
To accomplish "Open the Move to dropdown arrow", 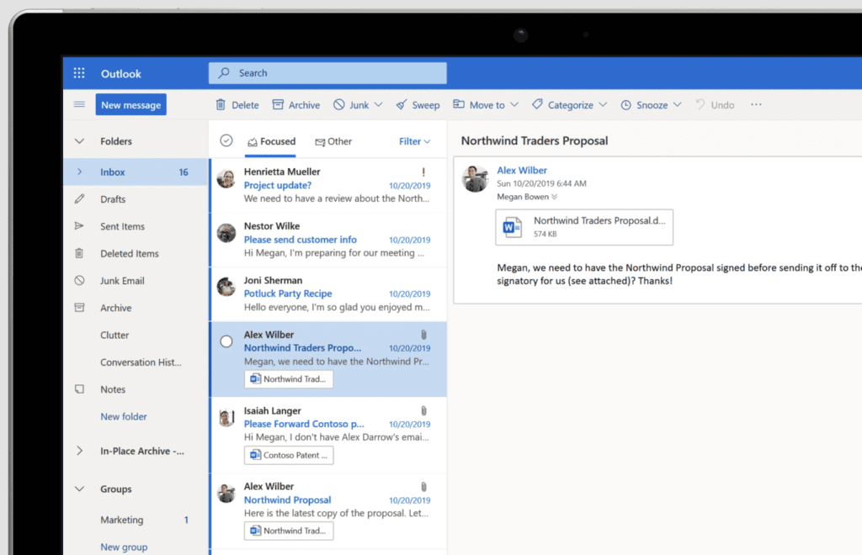I will [514, 104].
